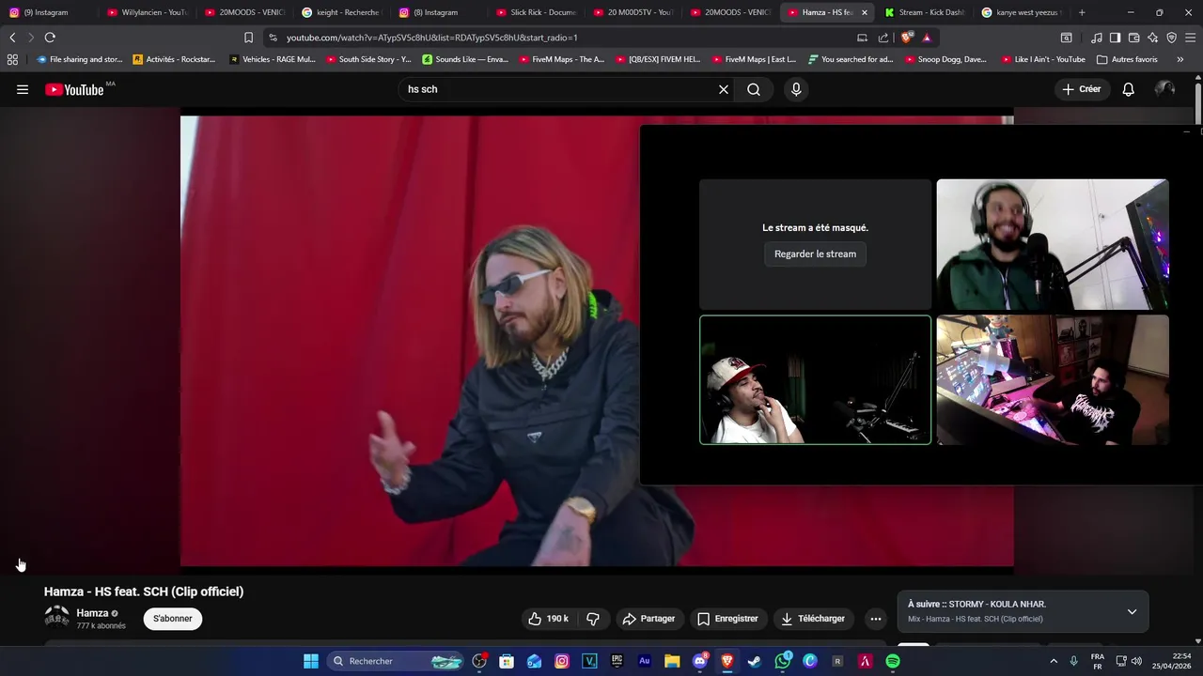The height and width of the screenshot is (676, 1203).
Task: Go to YouTube home via the logo
Action: click(74, 89)
